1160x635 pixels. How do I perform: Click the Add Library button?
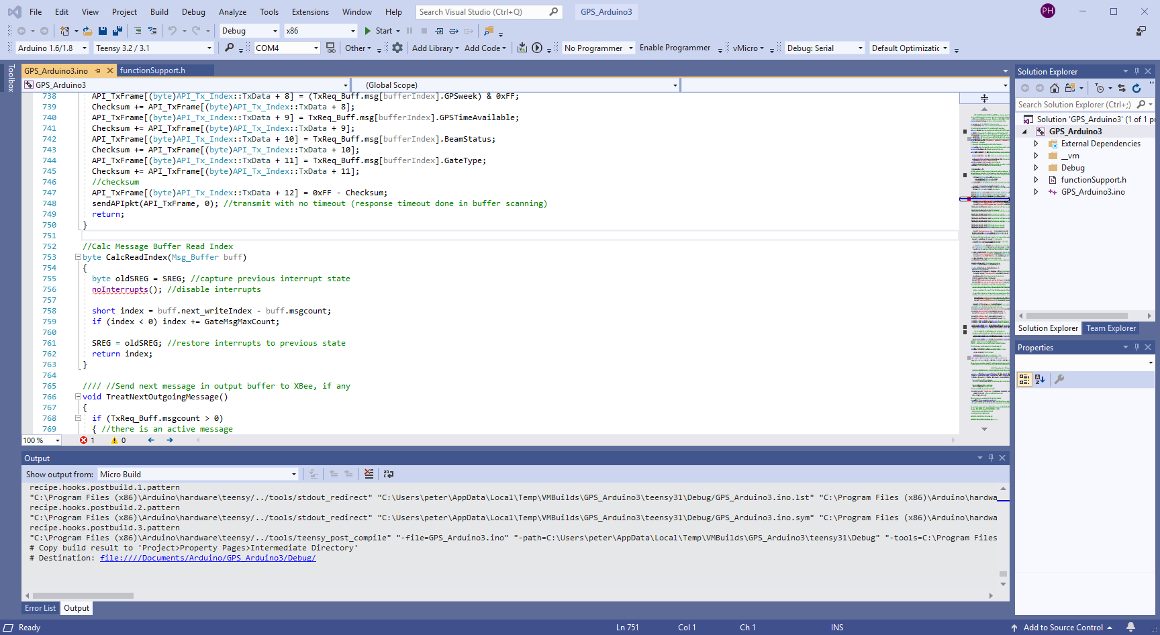(435, 48)
